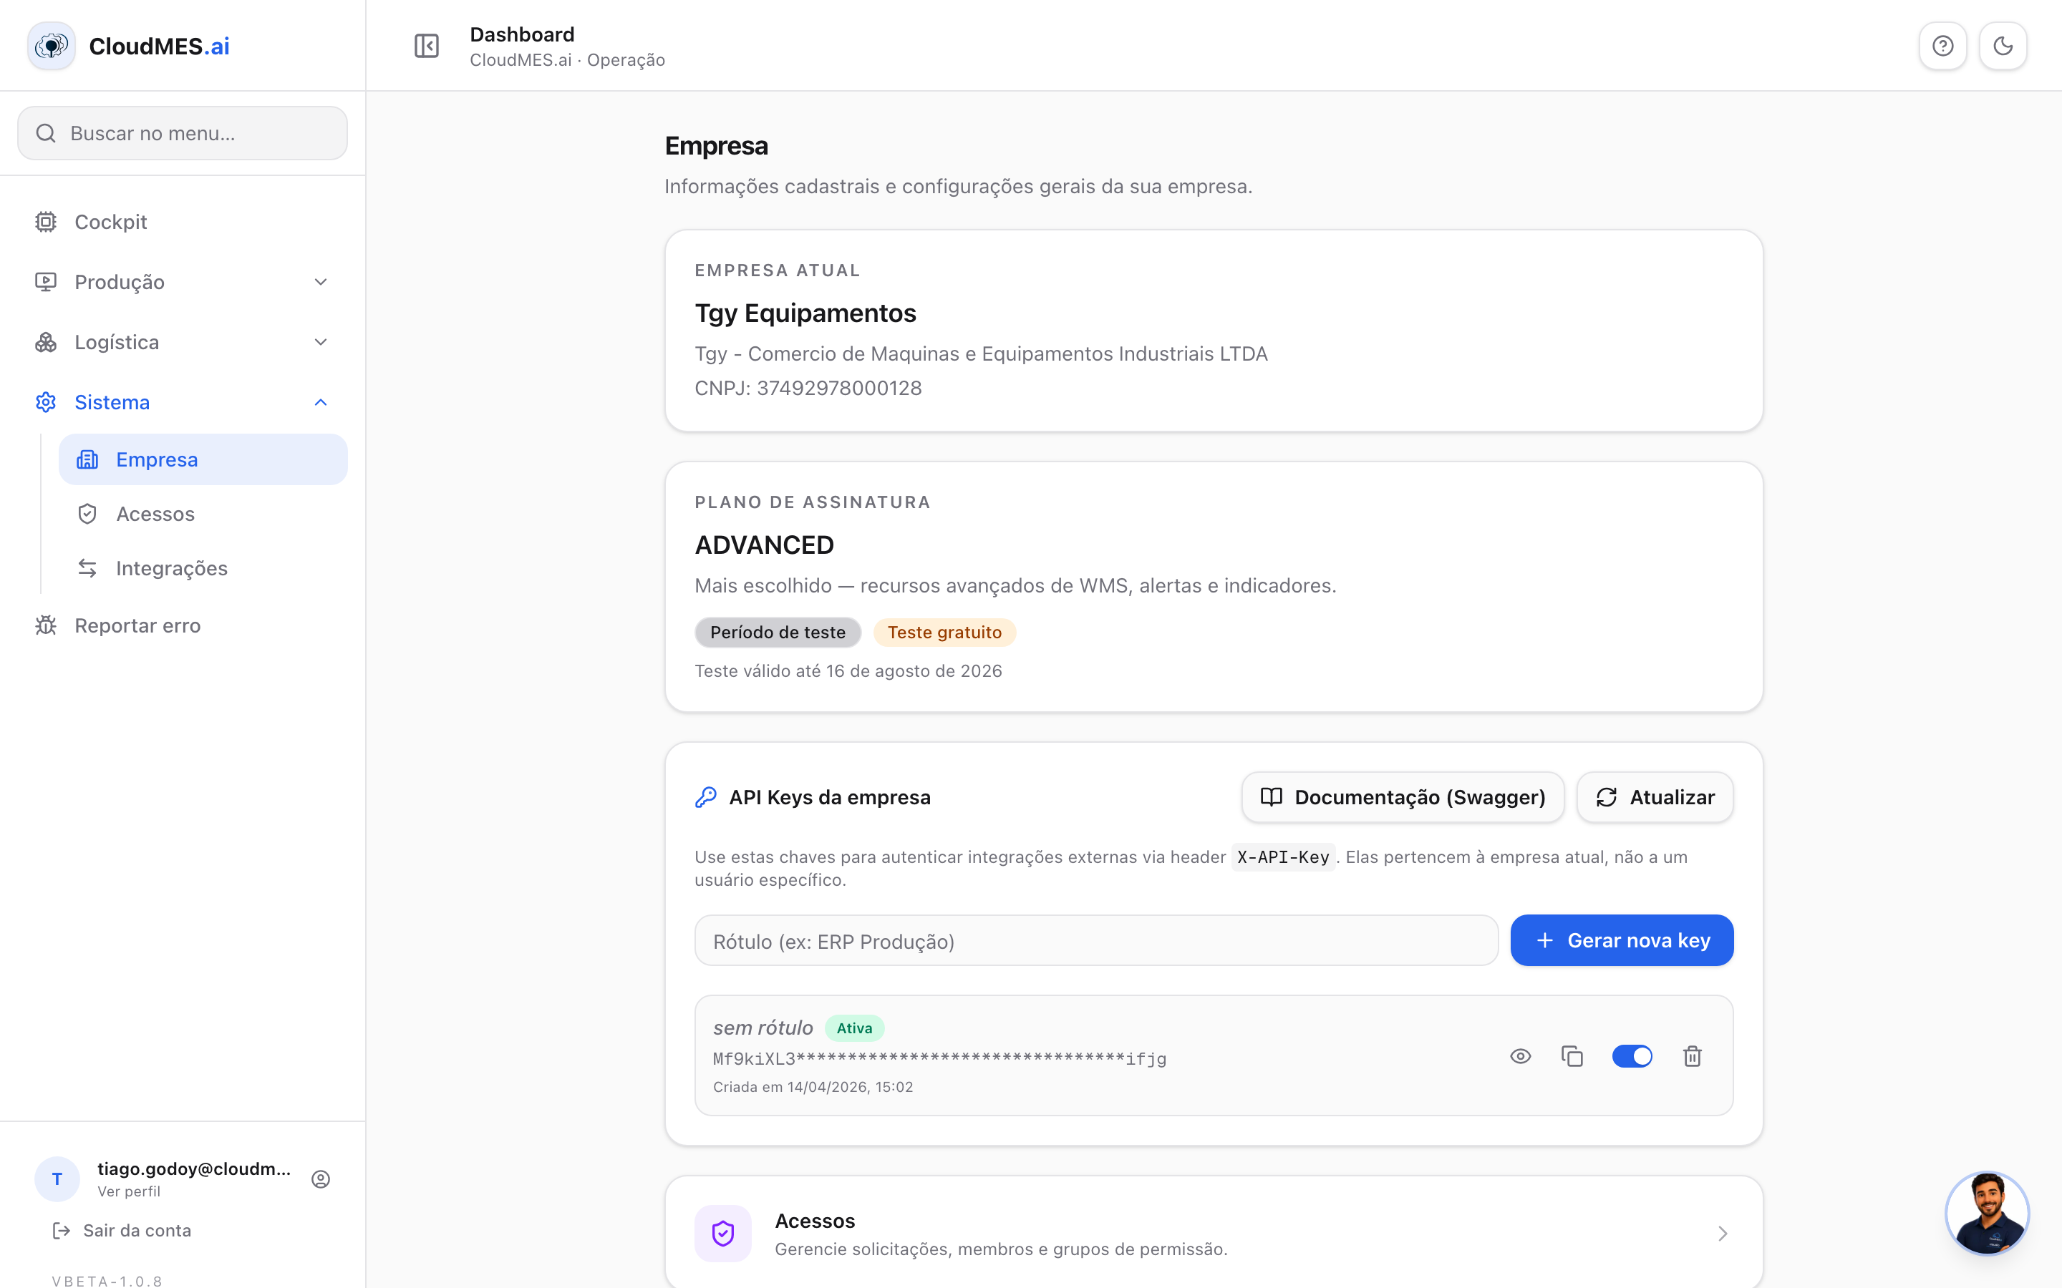This screenshot has width=2062, height=1288.
Task: Open Documentação (Swagger) button
Action: (x=1403, y=797)
